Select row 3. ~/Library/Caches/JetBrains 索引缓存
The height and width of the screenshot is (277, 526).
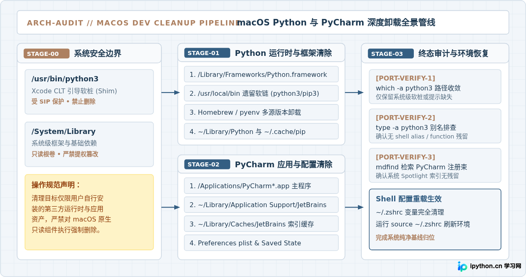click(261, 224)
